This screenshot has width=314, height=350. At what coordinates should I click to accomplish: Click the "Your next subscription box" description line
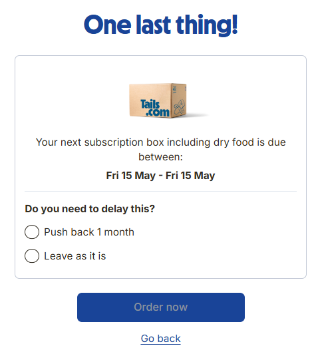(161, 142)
